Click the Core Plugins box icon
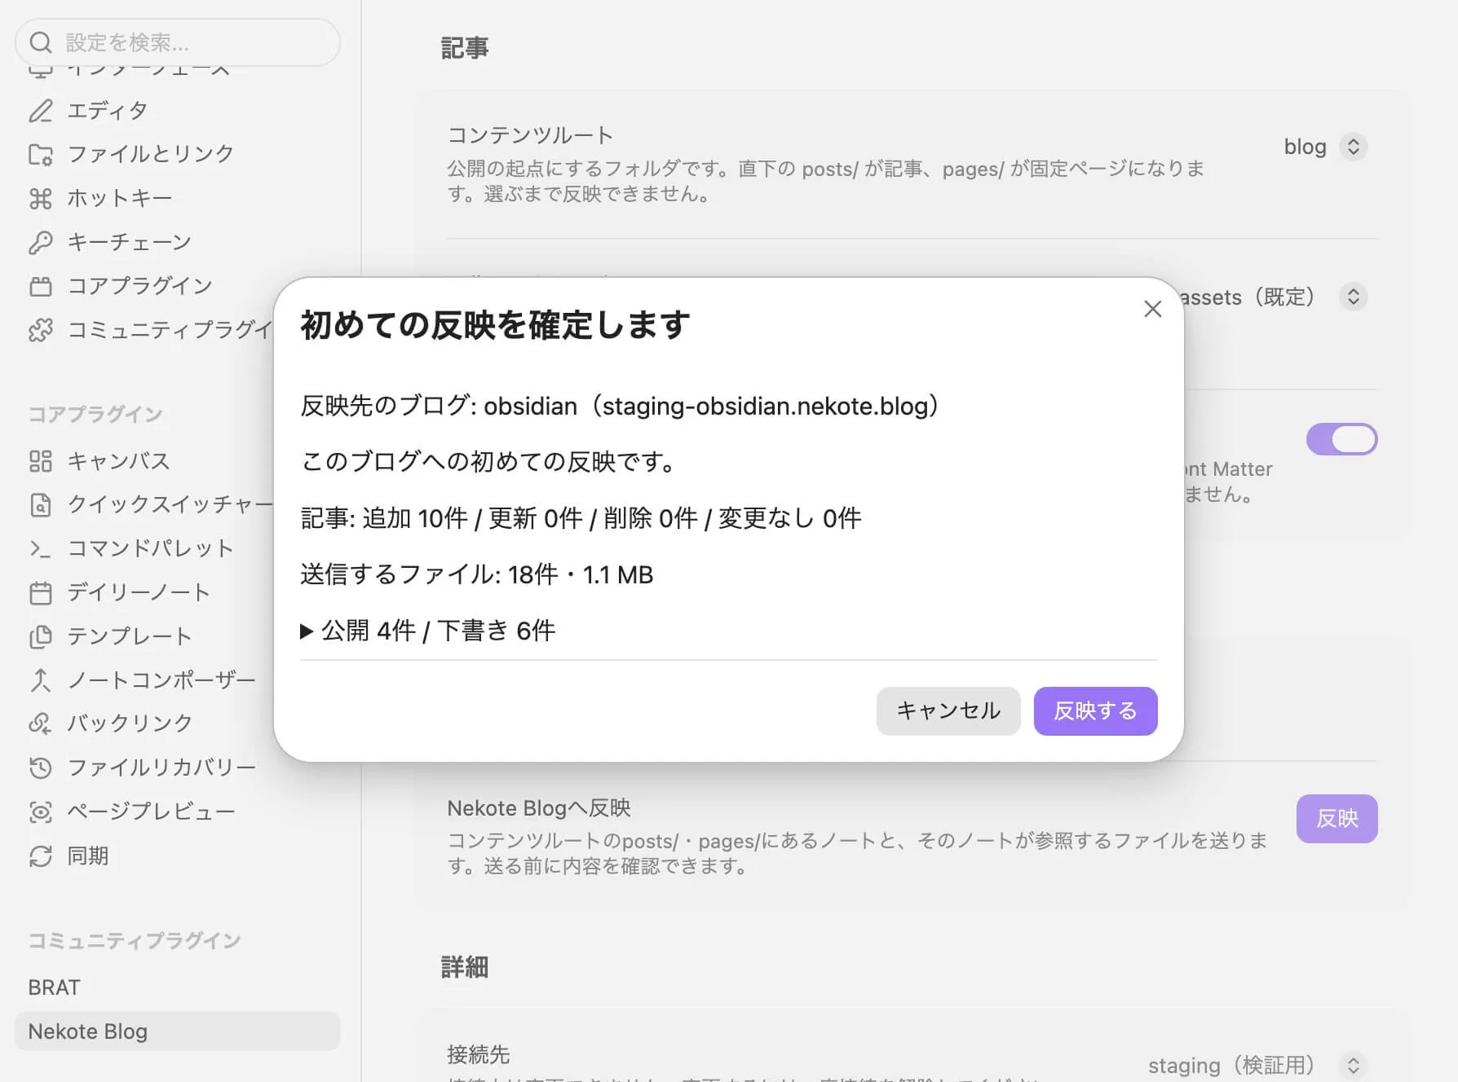 (41, 286)
